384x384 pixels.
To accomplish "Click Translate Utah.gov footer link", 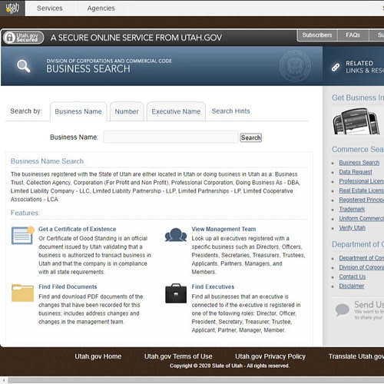I will coord(356,356).
